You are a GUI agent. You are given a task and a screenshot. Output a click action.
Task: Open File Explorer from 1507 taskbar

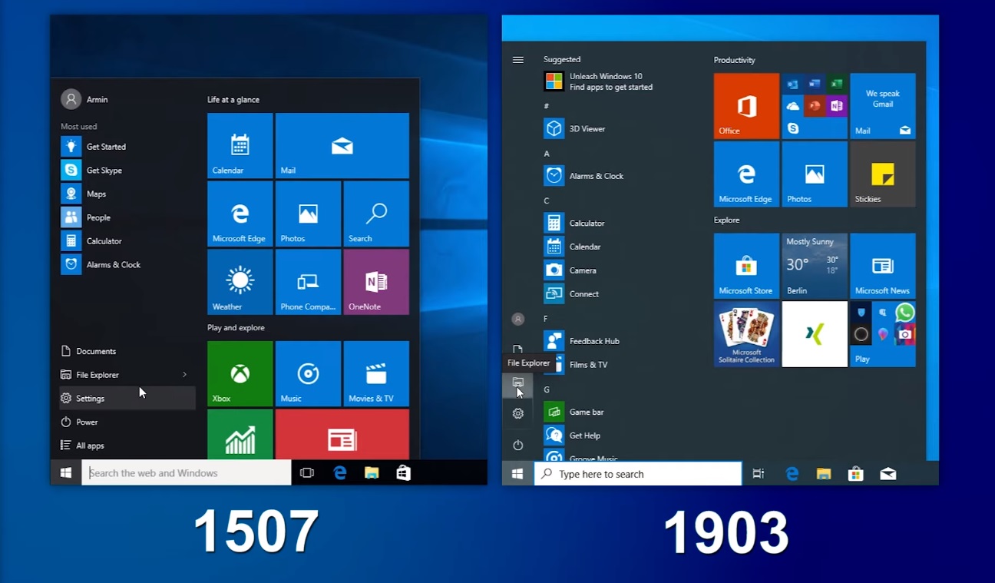pos(372,473)
